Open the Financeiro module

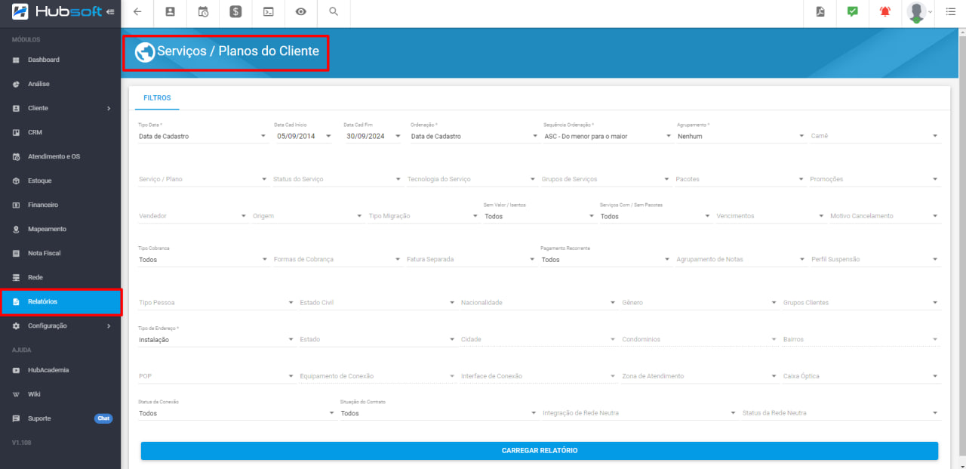[x=60, y=205]
